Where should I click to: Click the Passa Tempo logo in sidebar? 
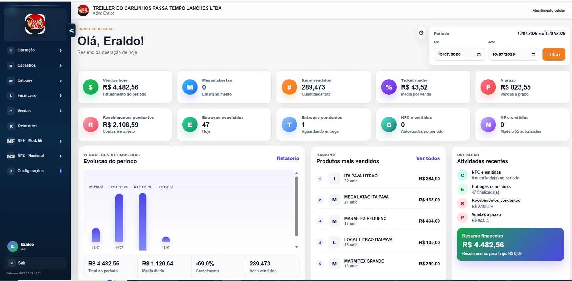pos(35,24)
